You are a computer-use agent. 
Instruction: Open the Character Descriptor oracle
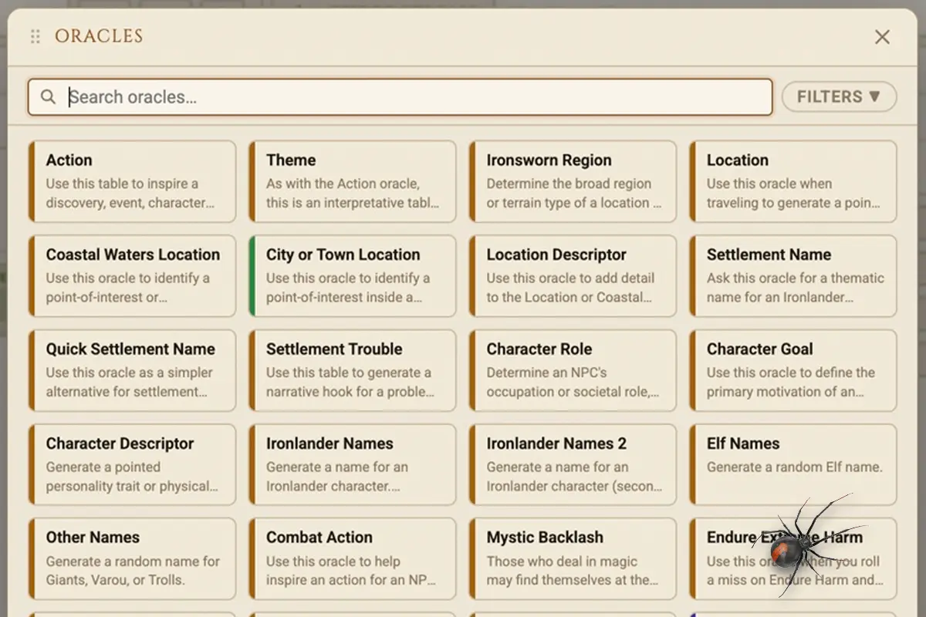pyautogui.click(x=132, y=464)
